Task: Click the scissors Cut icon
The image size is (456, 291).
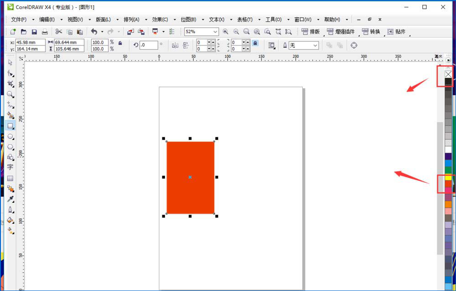Action: click(59, 32)
